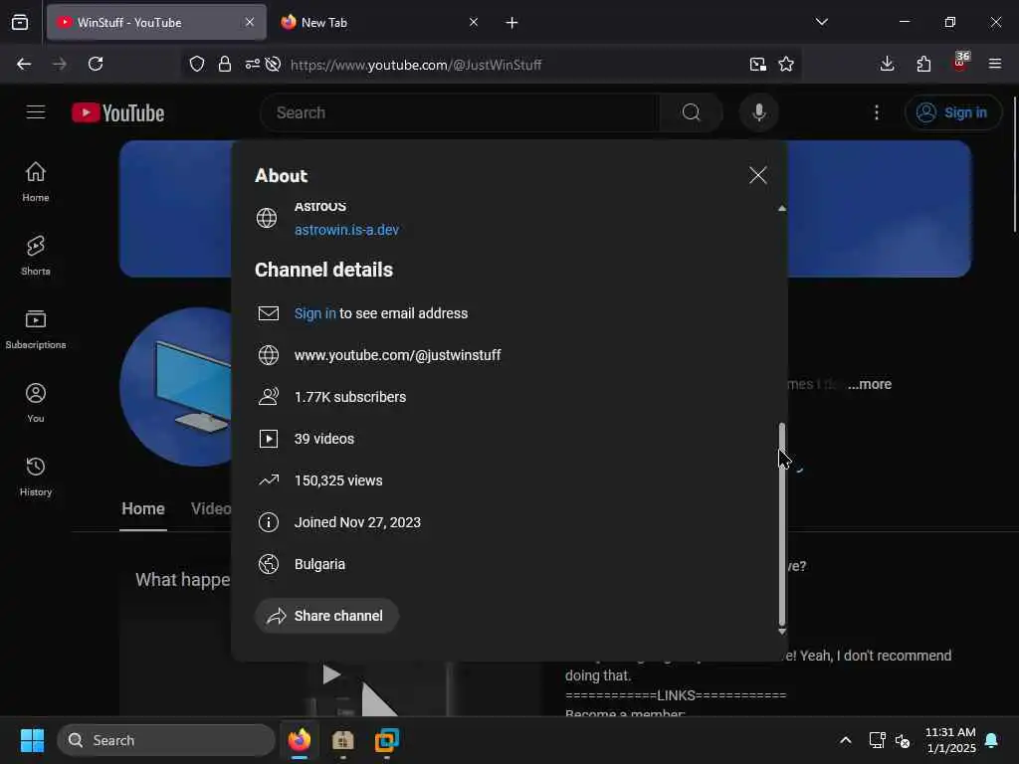The image size is (1019, 764).
Task: Open the clock showing 11:31 AM
Action: point(950,740)
